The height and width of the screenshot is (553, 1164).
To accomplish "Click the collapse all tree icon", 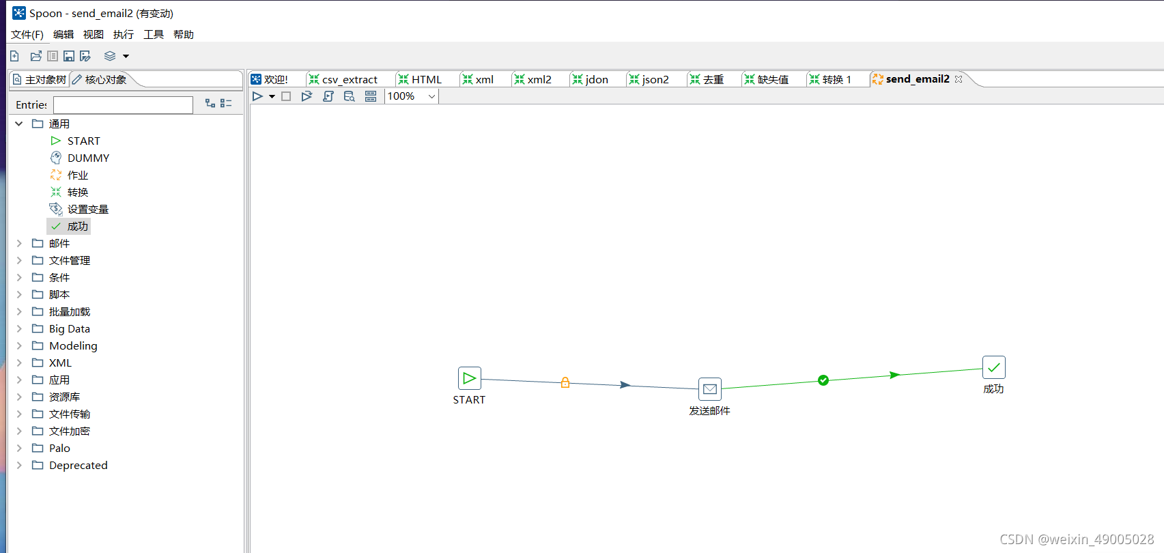I will (227, 103).
